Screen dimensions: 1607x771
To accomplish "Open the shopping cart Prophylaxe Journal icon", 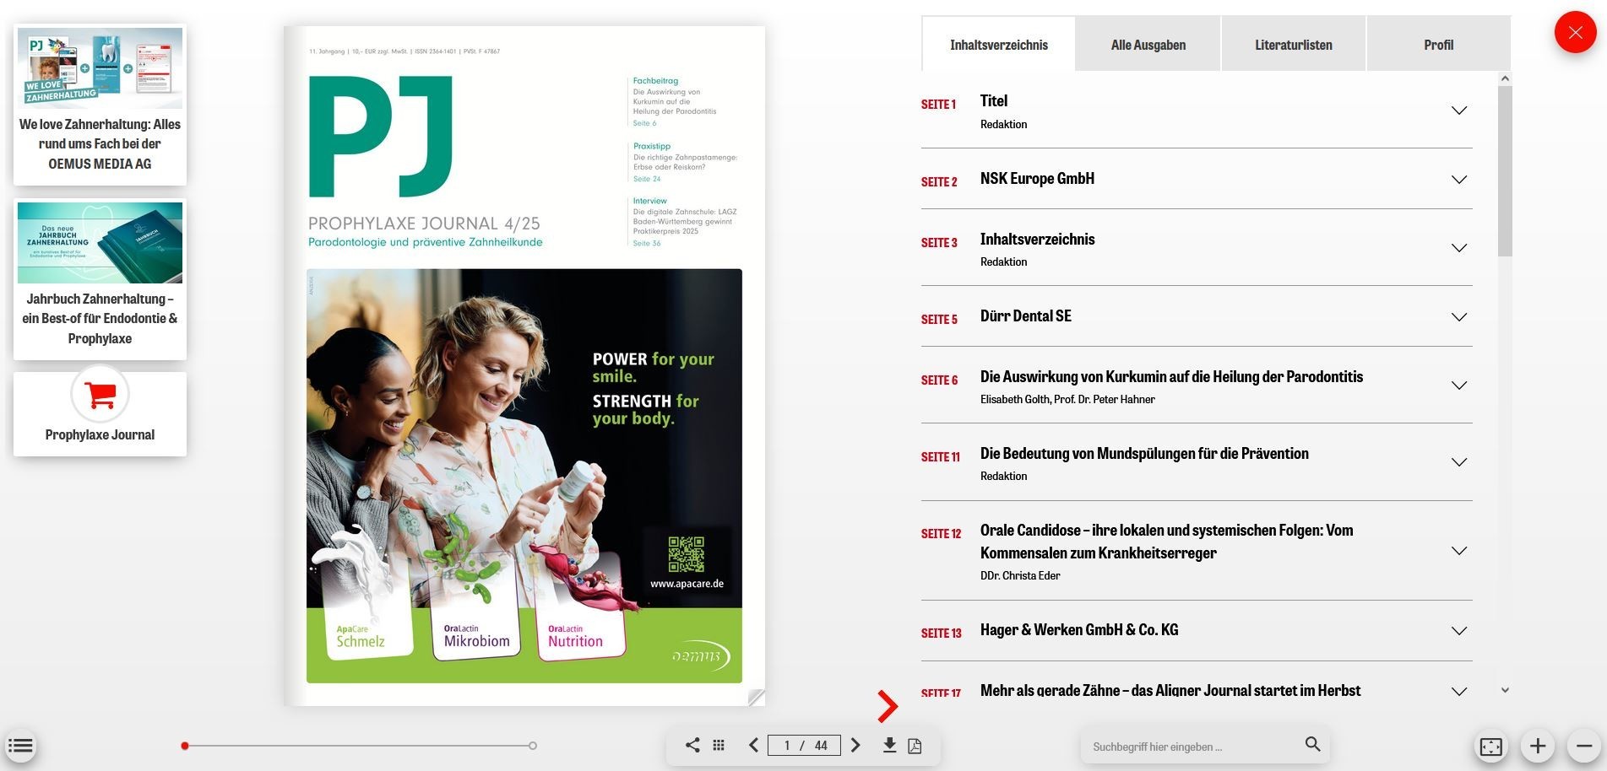I will point(100,394).
